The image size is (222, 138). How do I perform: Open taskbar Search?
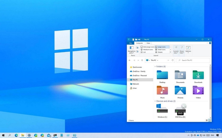10,135
